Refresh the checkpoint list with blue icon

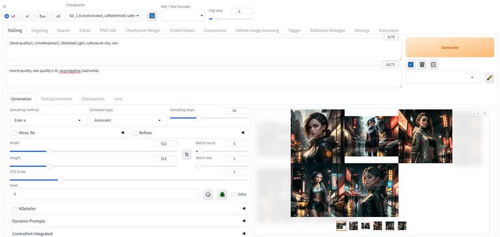pyautogui.click(x=152, y=15)
